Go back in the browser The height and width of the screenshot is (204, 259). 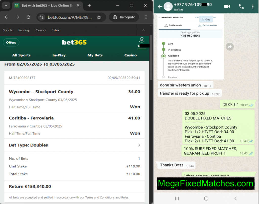6,17
